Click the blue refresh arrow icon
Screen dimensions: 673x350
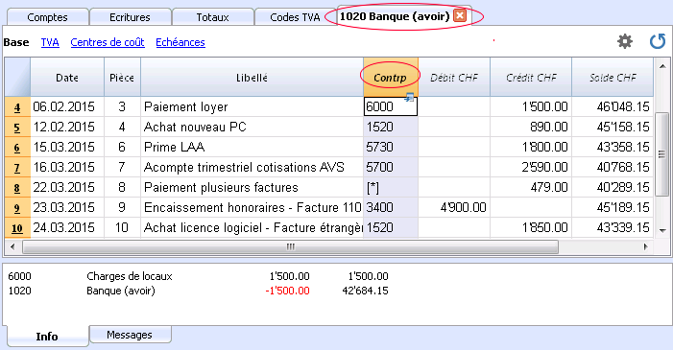click(657, 41)
